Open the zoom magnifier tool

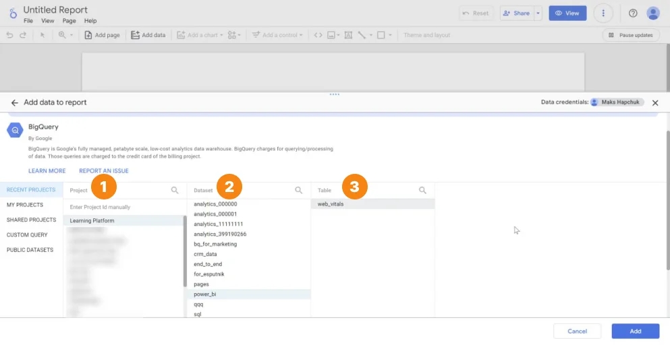pos(62,35)
